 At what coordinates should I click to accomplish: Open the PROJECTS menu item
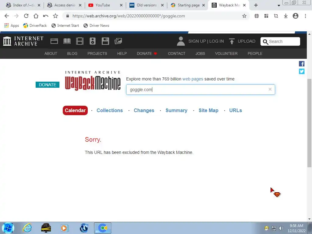click(x=97, y=54)
